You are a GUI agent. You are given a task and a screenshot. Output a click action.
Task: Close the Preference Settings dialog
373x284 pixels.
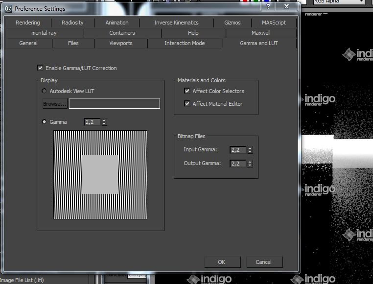[x=286, y=7]
